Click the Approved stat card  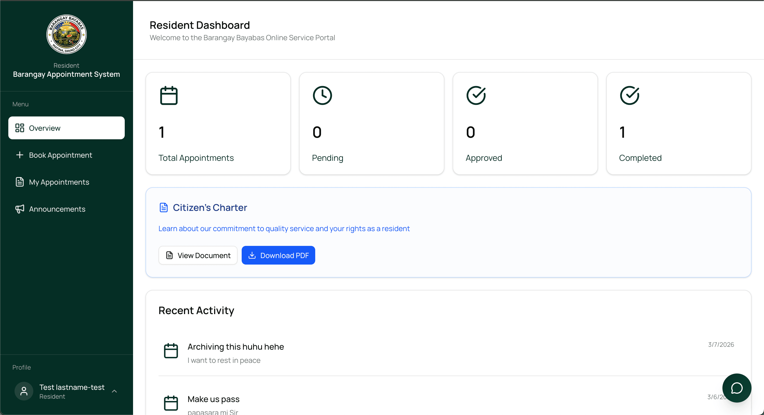coord(525,123)
